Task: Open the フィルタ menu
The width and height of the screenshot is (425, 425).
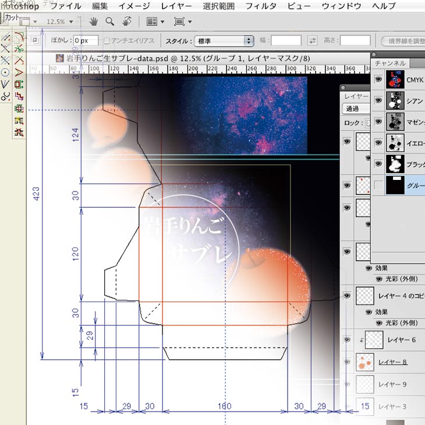Action: coord(261,6)
